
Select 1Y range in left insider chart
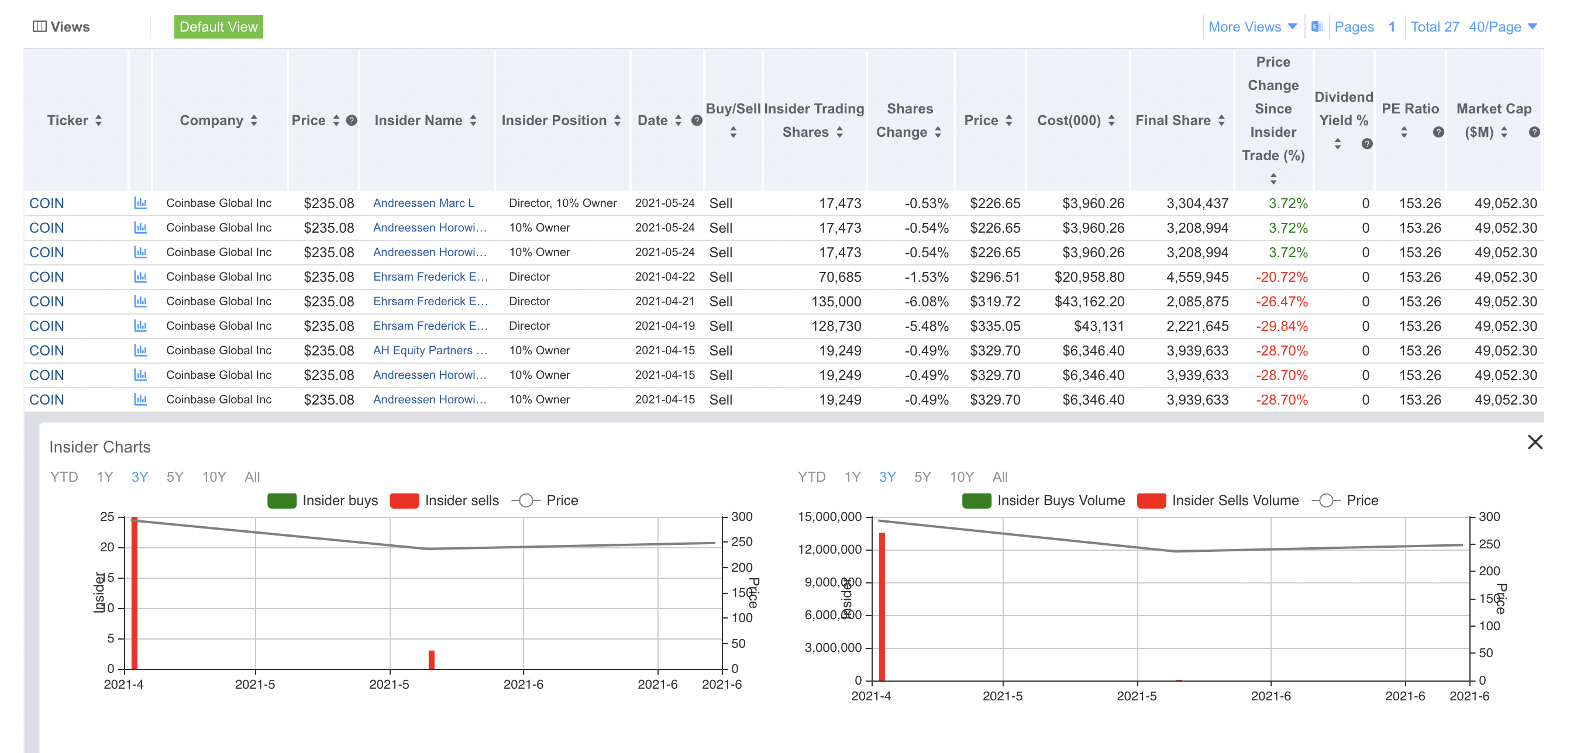[x=105, y=477]
